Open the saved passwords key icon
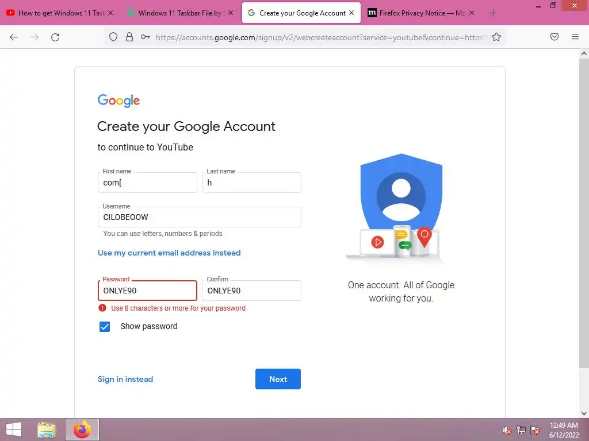Viewport: 589px width, 441px height. (x=146, y=37)
